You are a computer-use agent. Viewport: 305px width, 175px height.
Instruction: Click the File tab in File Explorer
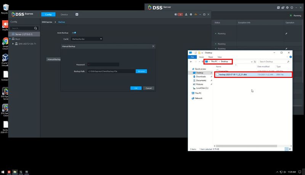(x=193, y=57)
